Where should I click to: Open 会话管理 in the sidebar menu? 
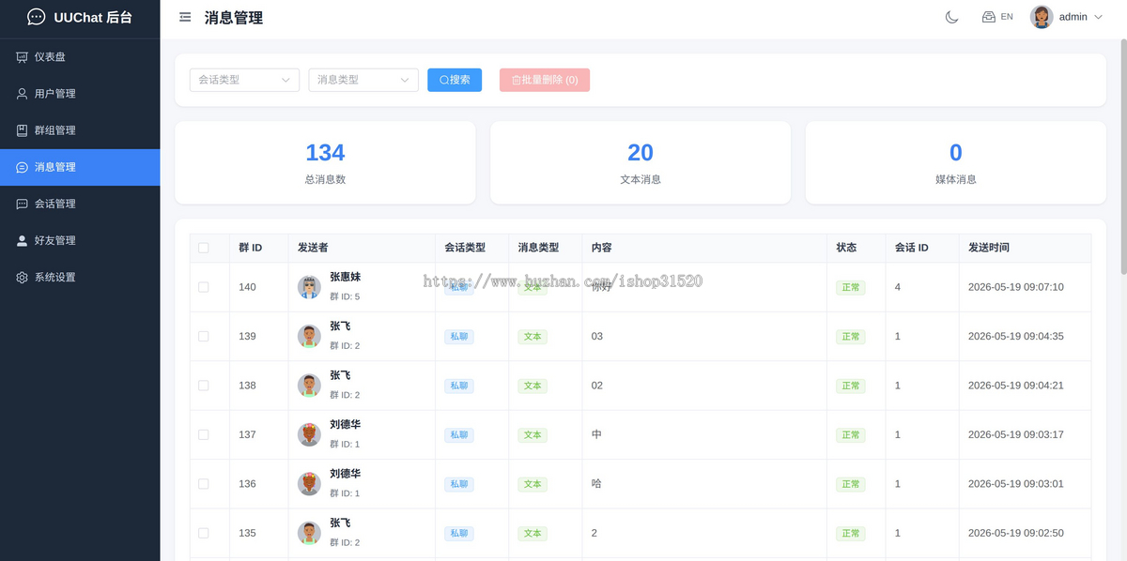point(80,204)
